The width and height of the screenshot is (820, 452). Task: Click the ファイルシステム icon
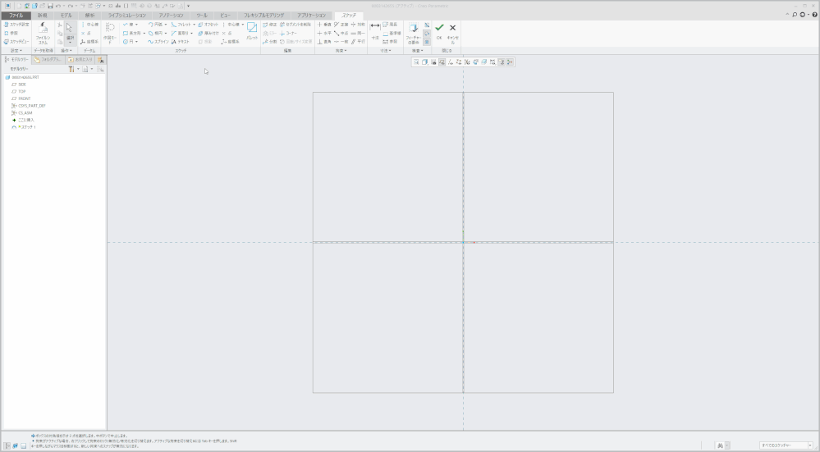point(43,31)
